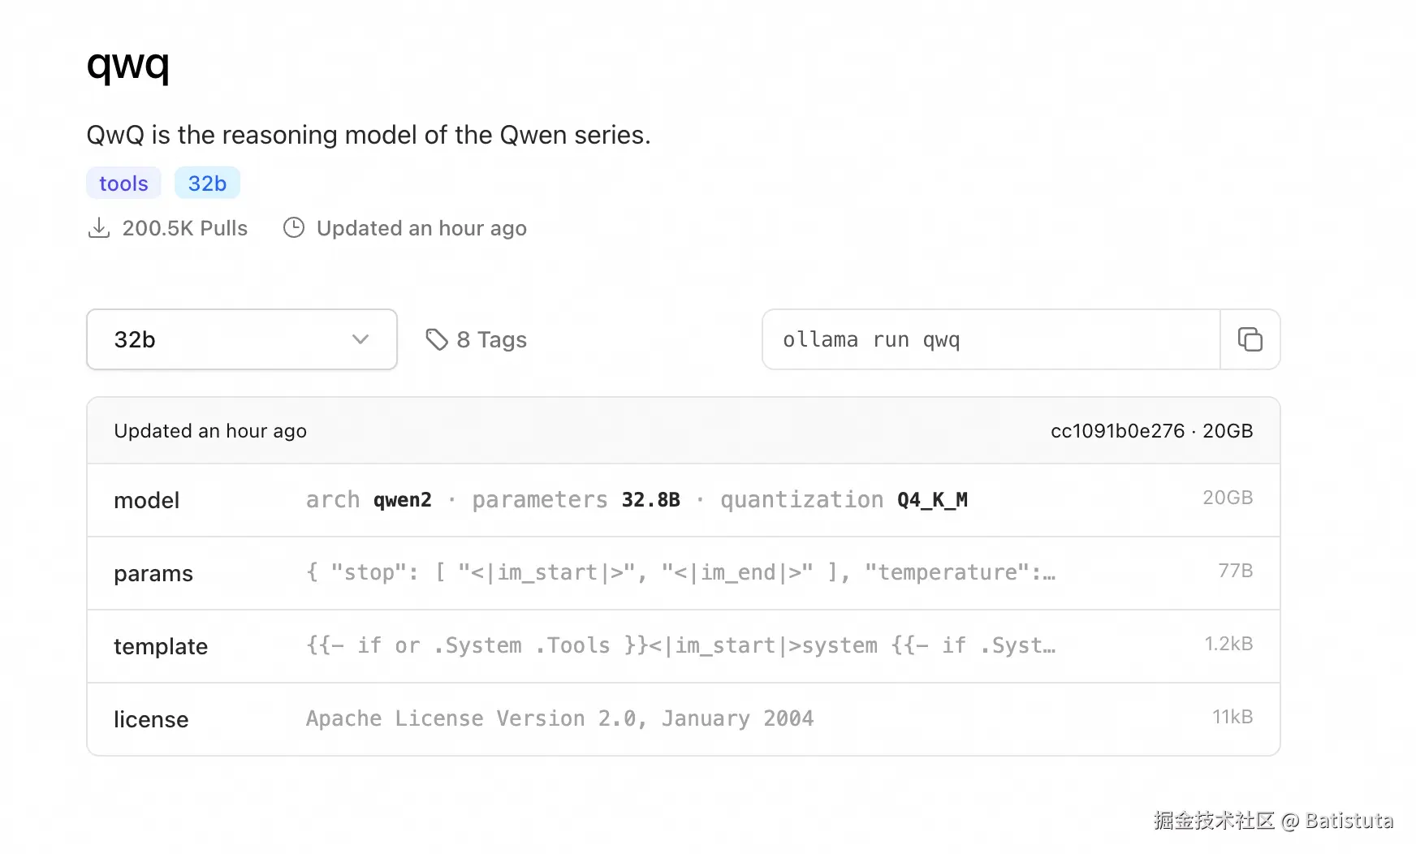Click the tag icon beside 8 Tags
1416x854 pixels.
point(437,339)
